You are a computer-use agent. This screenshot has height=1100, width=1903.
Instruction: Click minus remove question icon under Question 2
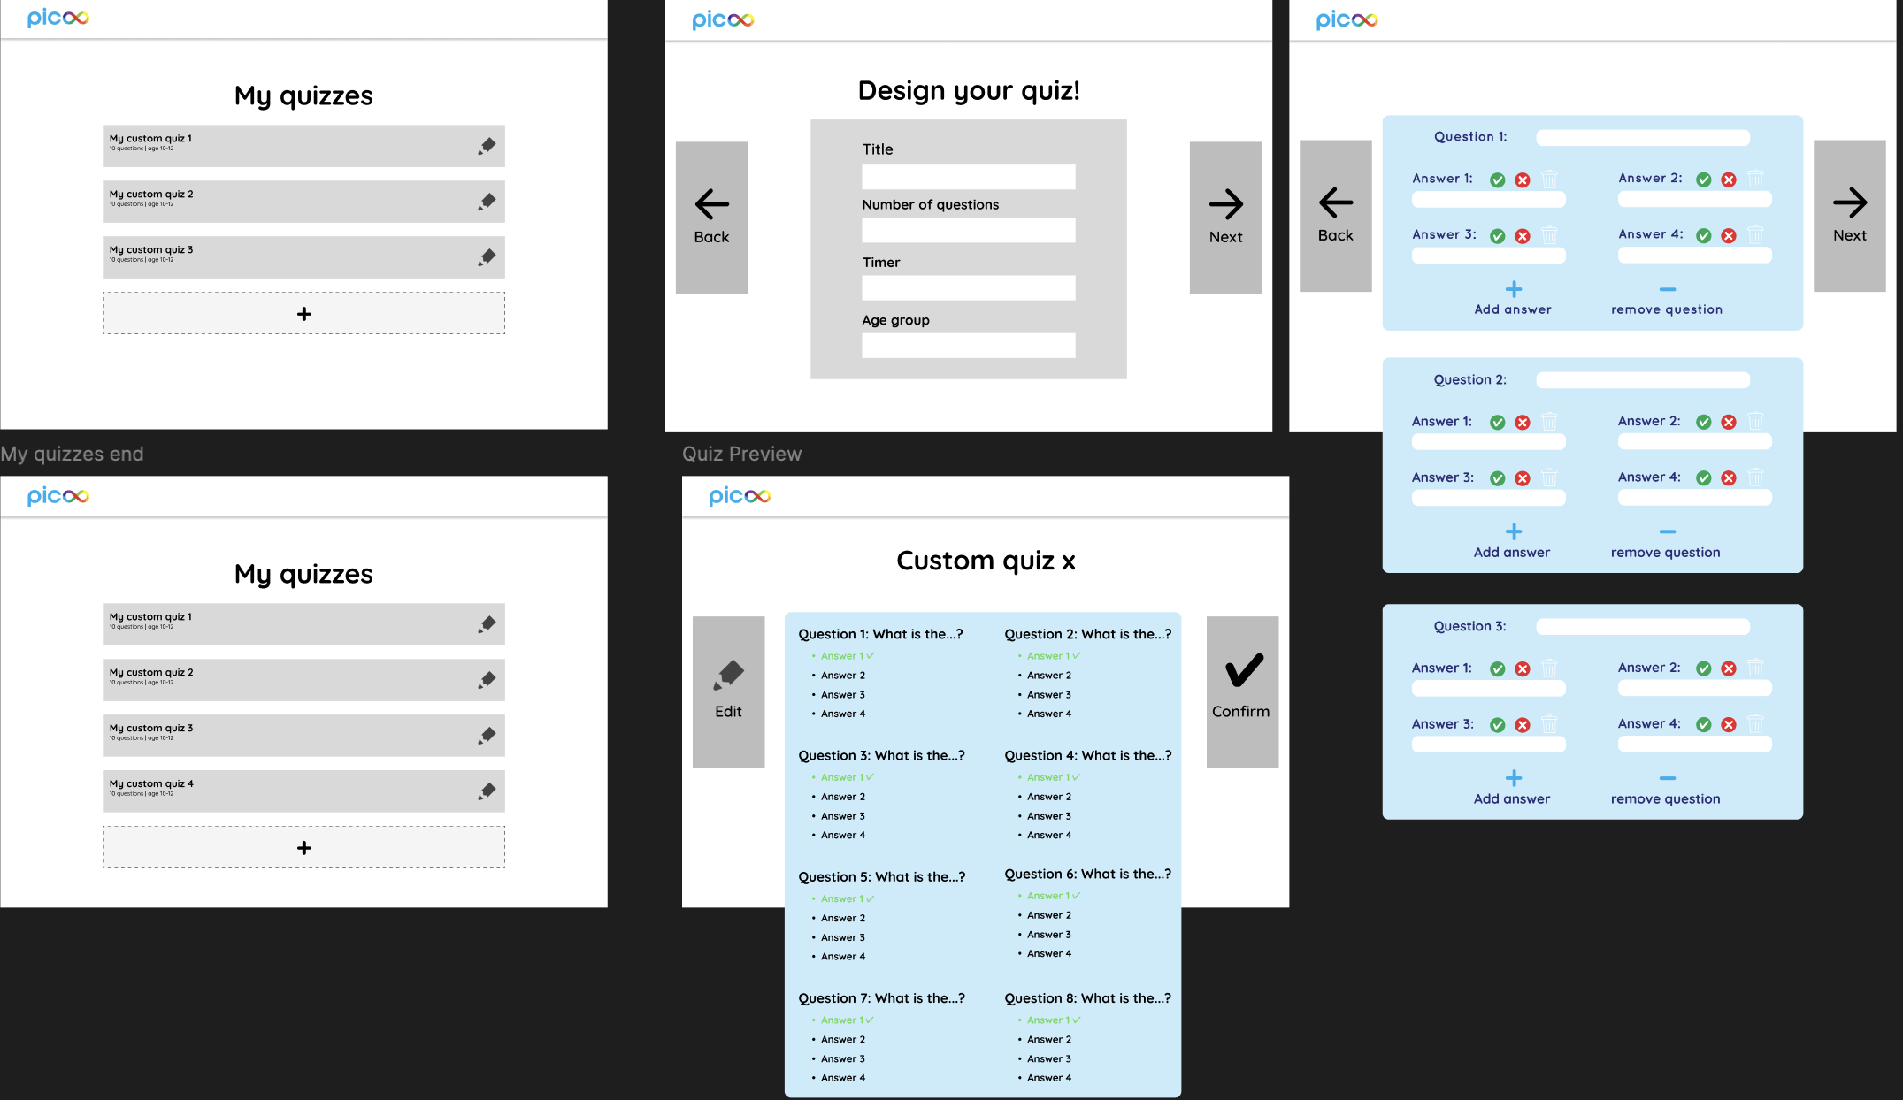click(x=1667, y=531)
